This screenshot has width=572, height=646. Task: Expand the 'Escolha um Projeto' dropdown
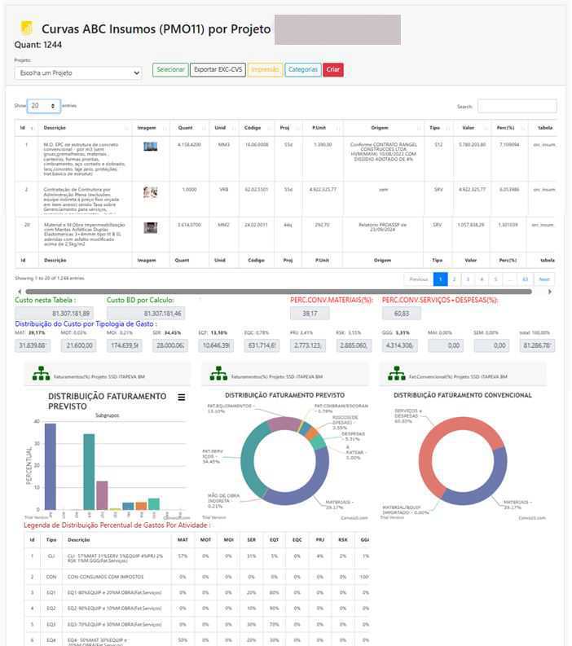tap(78, 73)
